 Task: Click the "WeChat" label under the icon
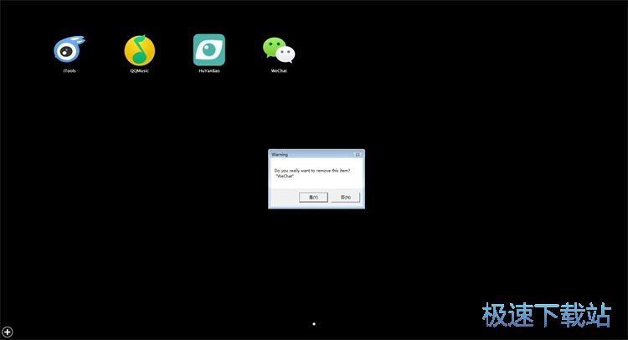pos(279,71)
